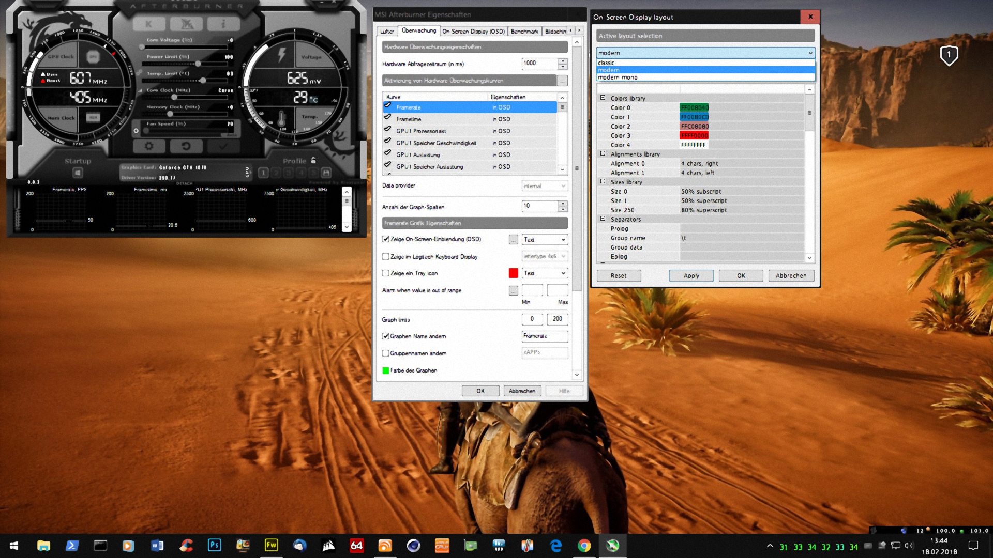Click Apply in OSD layout dialog
The image size is (993, 558).
[691, 276]
